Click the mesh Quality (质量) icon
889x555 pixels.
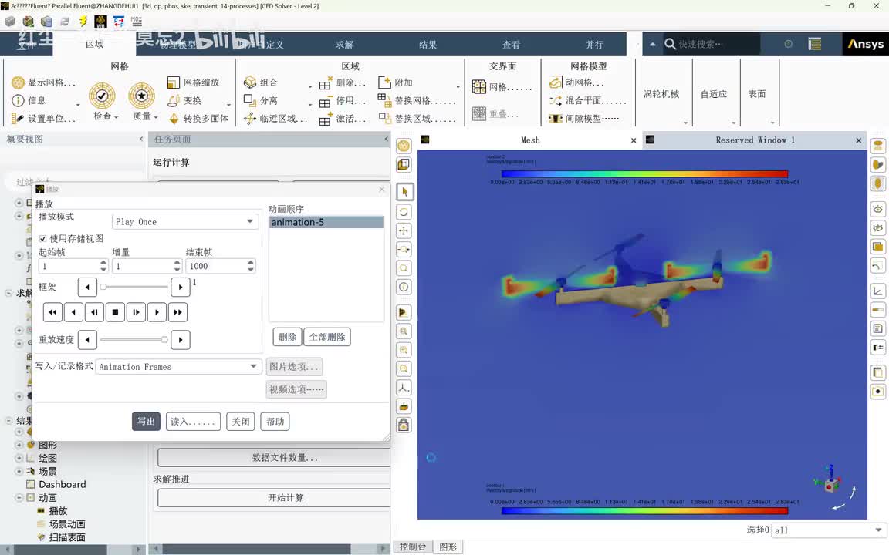click(x=141, y=95)
